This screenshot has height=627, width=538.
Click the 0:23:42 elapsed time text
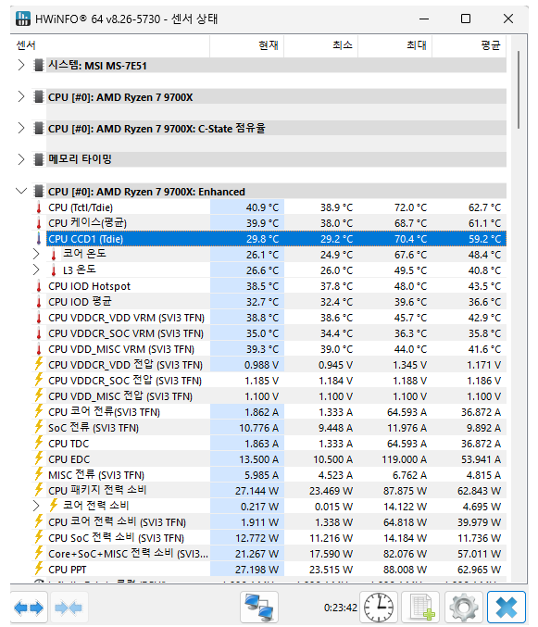pyautogui.click(x=340, y=608)
